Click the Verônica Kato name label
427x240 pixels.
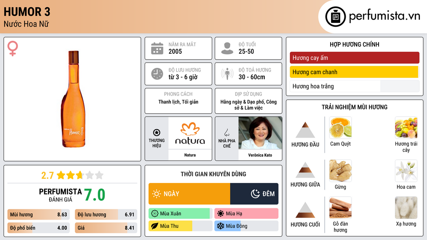pos(260,155)
